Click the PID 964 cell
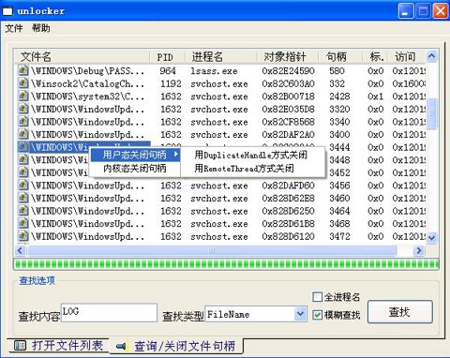Screen dimensions: 450x358 [168, 71]
